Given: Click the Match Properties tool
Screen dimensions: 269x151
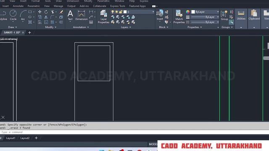Looking at the screenshot, I should coord(179,16).
